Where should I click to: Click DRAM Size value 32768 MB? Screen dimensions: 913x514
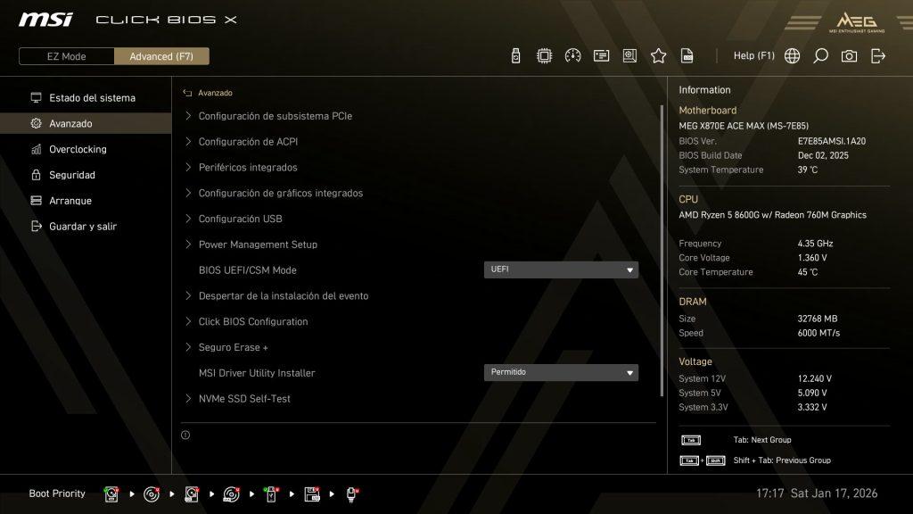coord(818,319)
